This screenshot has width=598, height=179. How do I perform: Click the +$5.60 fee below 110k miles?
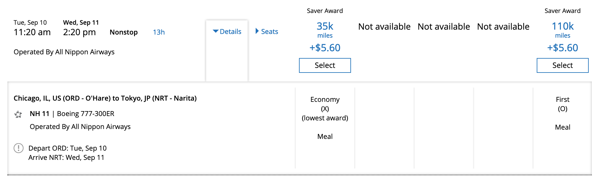coord(562,48)
